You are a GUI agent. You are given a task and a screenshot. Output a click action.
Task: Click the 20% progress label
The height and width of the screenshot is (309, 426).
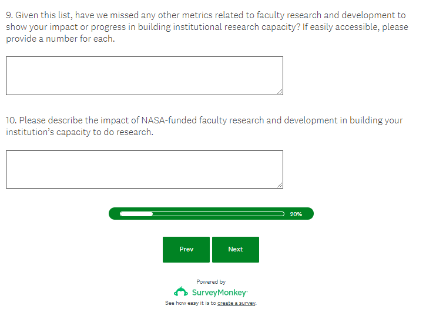(x=296, y=214)
